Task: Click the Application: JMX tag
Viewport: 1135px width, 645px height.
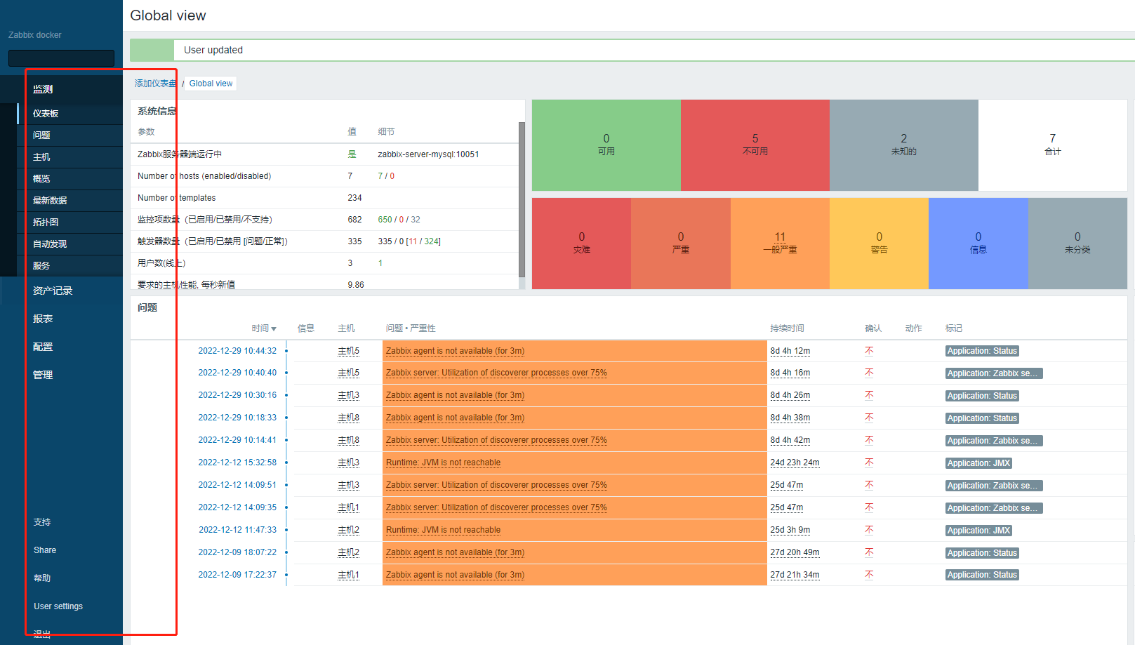Action: pos(978,463)
